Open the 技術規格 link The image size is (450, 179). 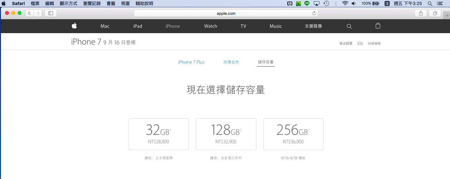click(x=374, y=44)
